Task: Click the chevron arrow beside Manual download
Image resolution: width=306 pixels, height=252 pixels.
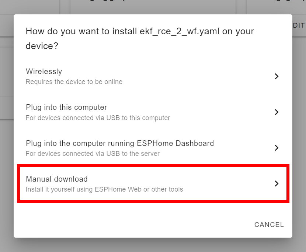Action: [x=277, y=183]
